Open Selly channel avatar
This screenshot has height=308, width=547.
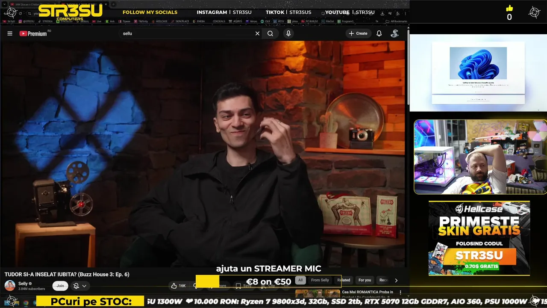[x=10, y=285]
